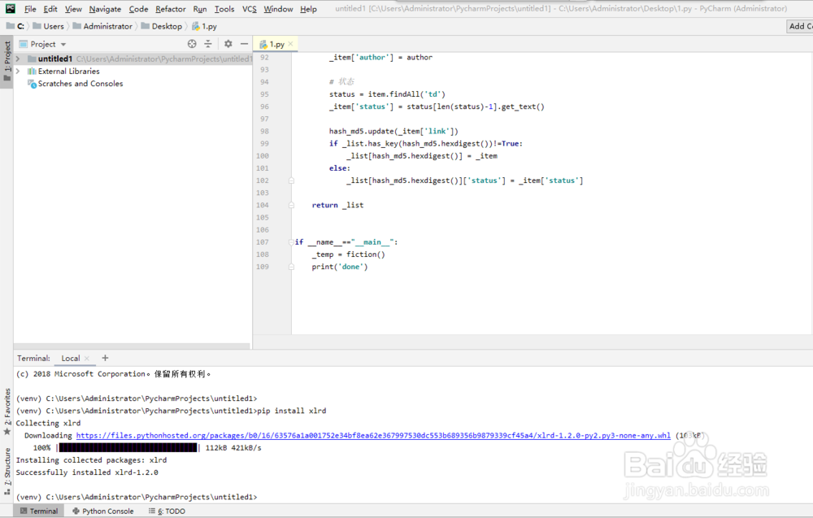Click the fold marker at line 104
Screen dimensions: 813x518
point(291,206)
